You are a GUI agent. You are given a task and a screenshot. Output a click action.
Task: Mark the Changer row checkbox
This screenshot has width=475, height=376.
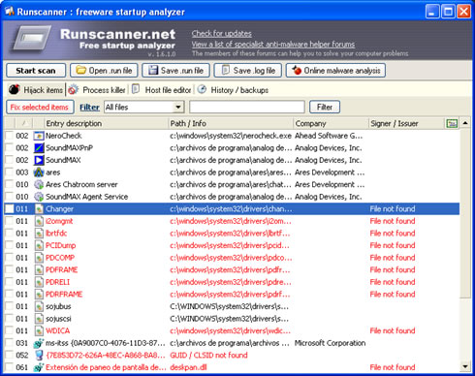point(10,208)
